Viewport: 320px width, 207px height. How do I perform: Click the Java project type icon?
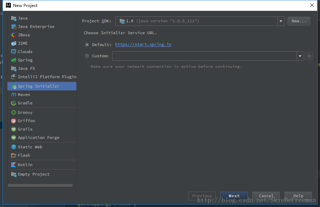coord(14,18)
